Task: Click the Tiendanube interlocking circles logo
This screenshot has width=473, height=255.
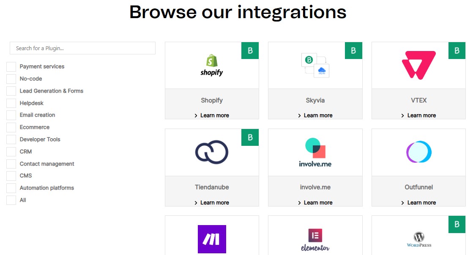Action: (x=212, y=152)
